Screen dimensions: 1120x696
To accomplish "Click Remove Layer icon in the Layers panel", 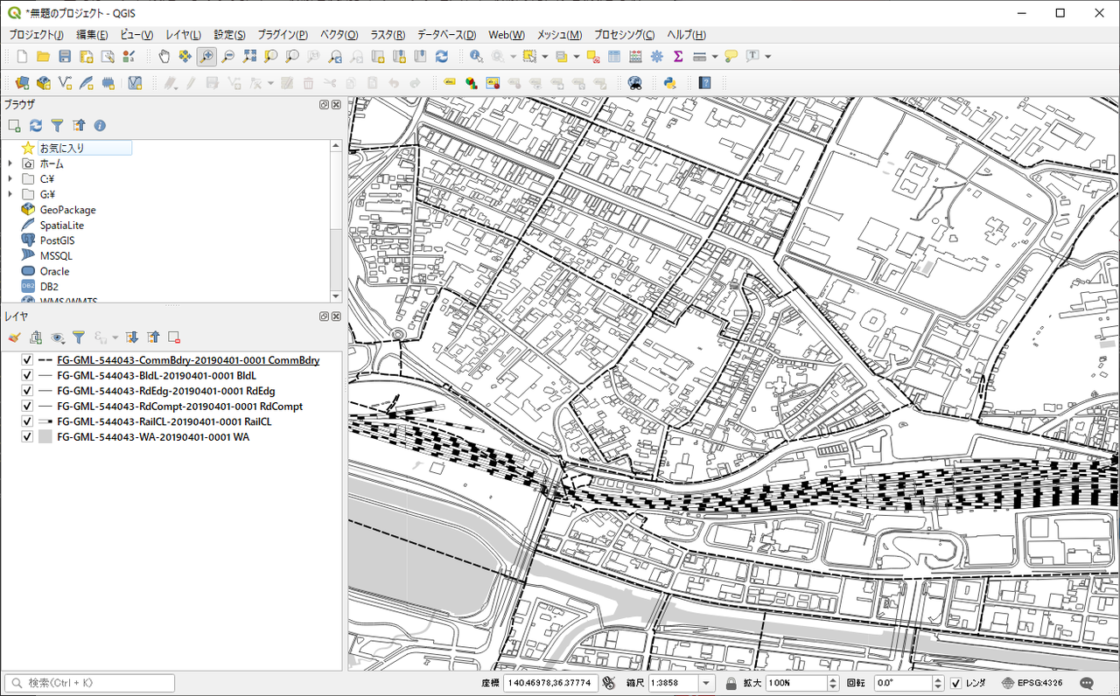I will [x=174, y=337].
